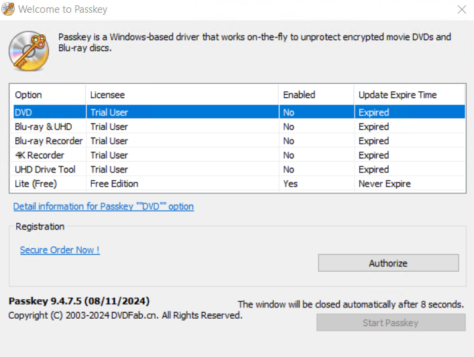Close the Welcome to Passkey window
The height and width of the screenshot is (357, 474).
pyautogui.click(x=461, y=10)
